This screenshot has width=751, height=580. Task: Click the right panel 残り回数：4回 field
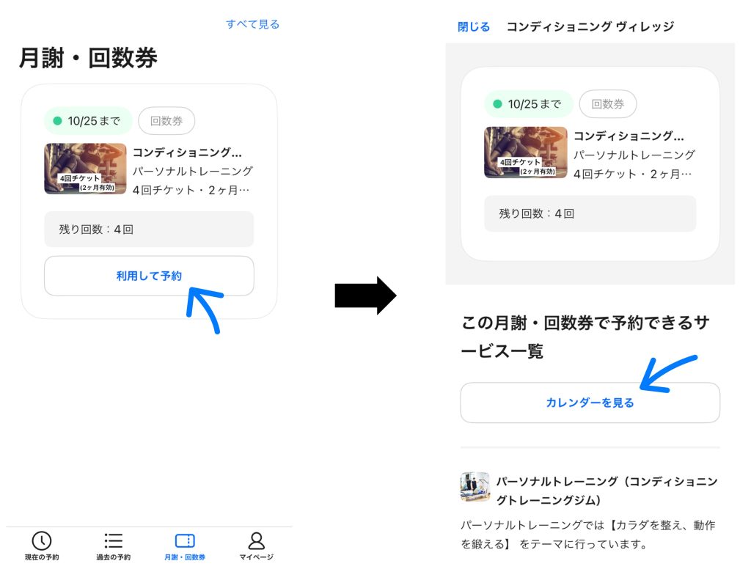(x=590, y=213)
